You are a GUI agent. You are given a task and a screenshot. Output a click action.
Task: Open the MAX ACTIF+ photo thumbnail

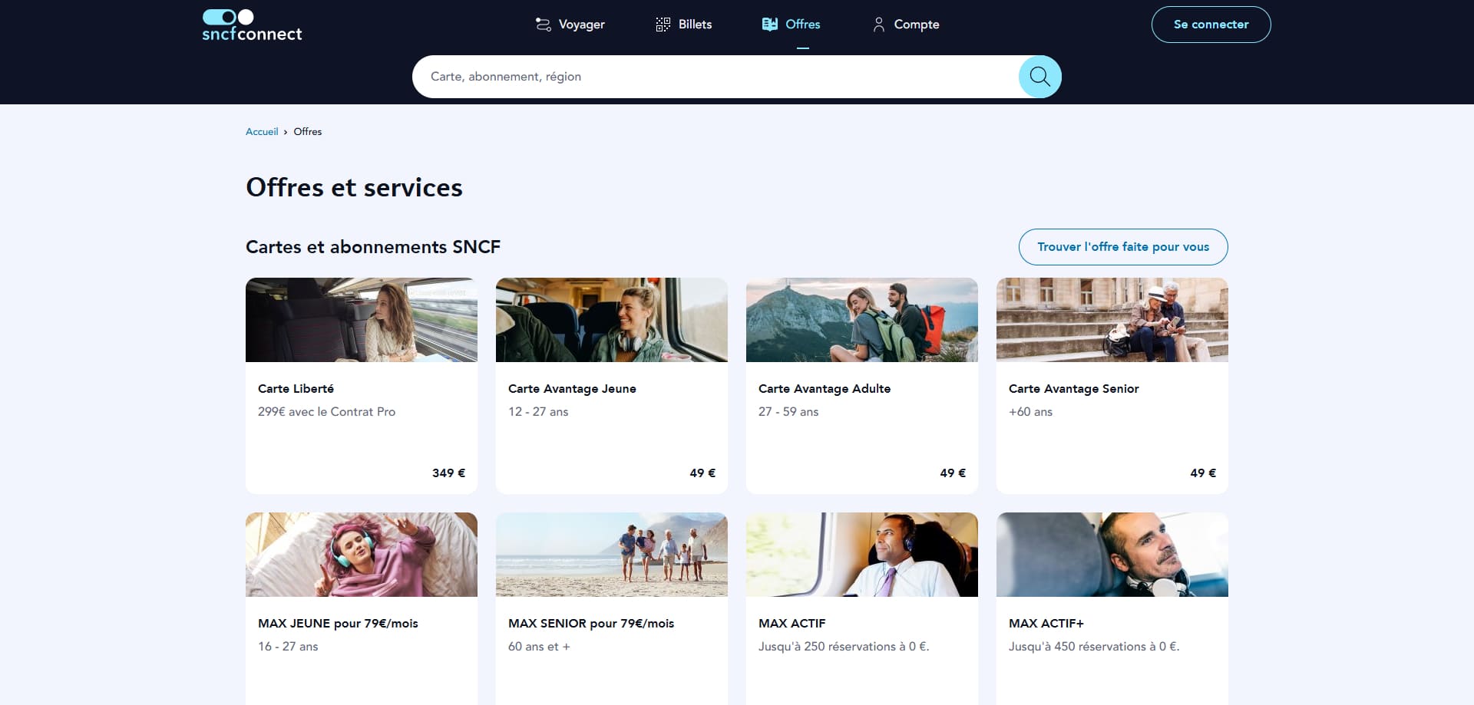coord(1112,555)
